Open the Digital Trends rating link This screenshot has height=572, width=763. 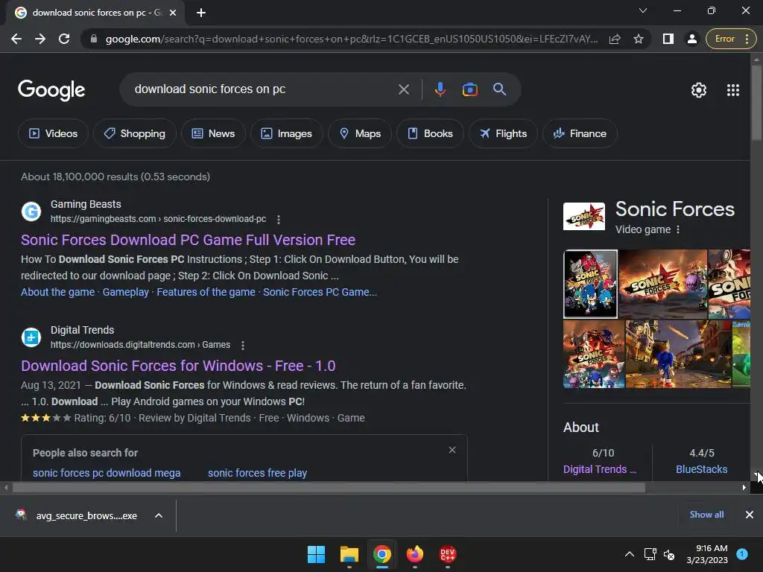600,469
